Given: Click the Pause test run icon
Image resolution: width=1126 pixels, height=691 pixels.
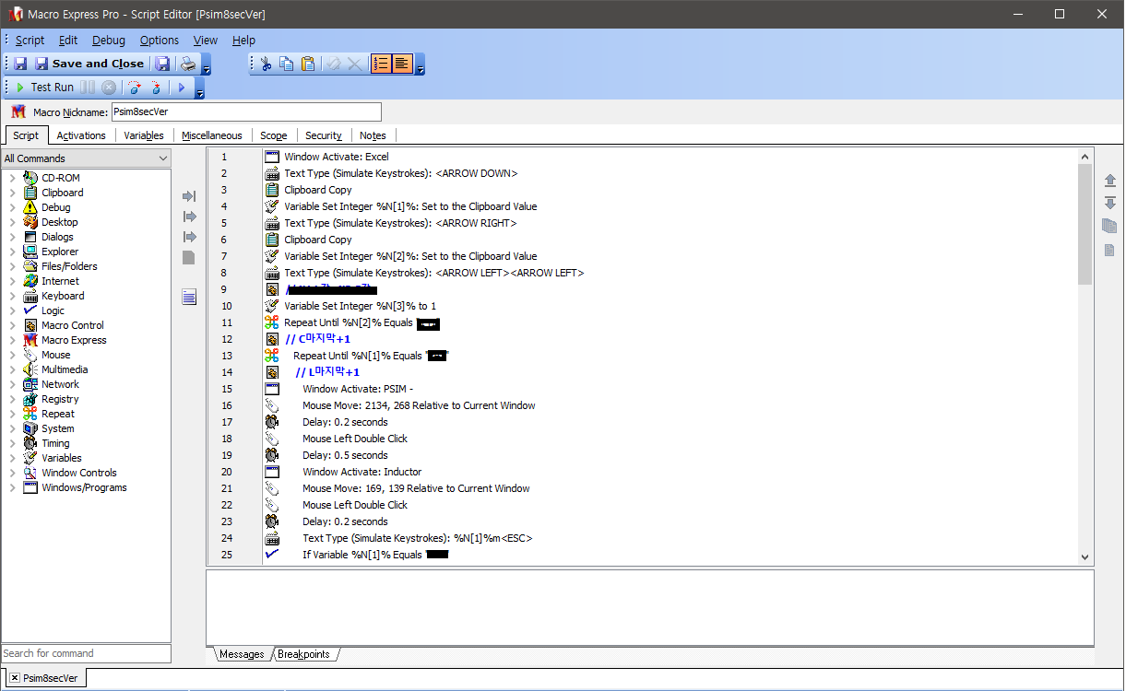Looking at the screenshot, I should point(88,87).
